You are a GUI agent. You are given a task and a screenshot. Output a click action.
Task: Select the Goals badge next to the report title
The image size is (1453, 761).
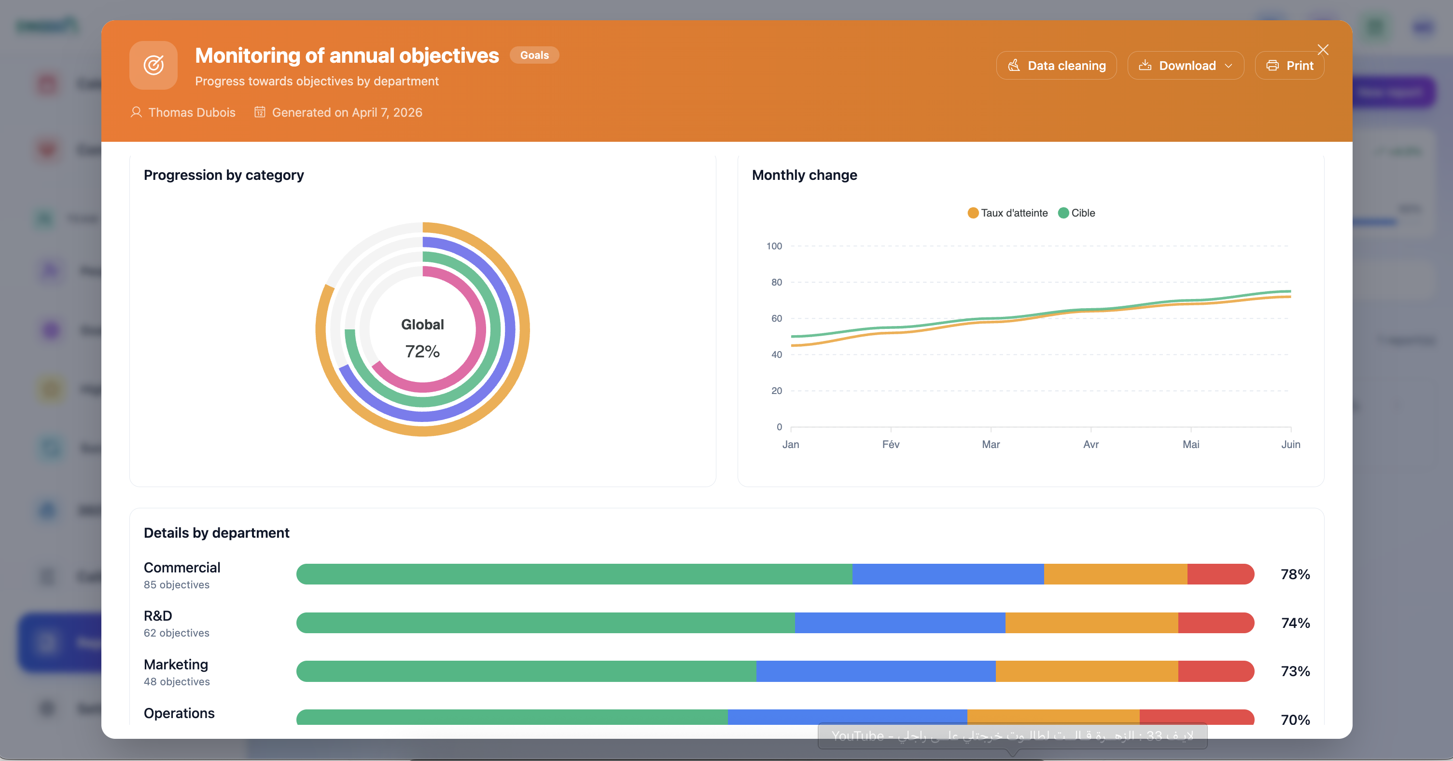533,54
